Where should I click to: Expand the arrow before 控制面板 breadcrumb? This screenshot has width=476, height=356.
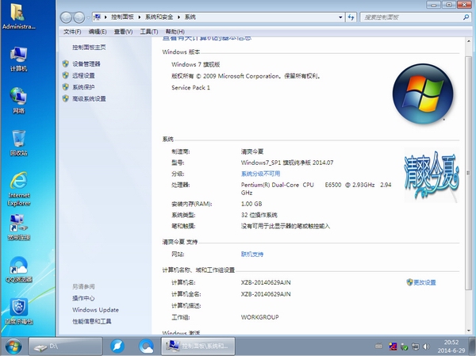coord(106,17)
